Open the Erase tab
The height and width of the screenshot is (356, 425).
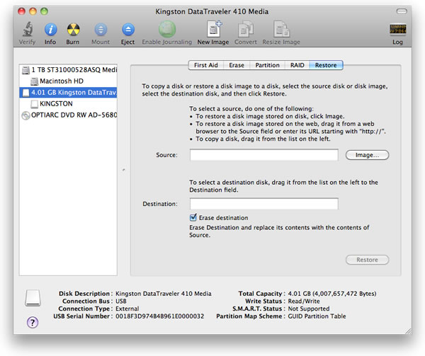237,65
